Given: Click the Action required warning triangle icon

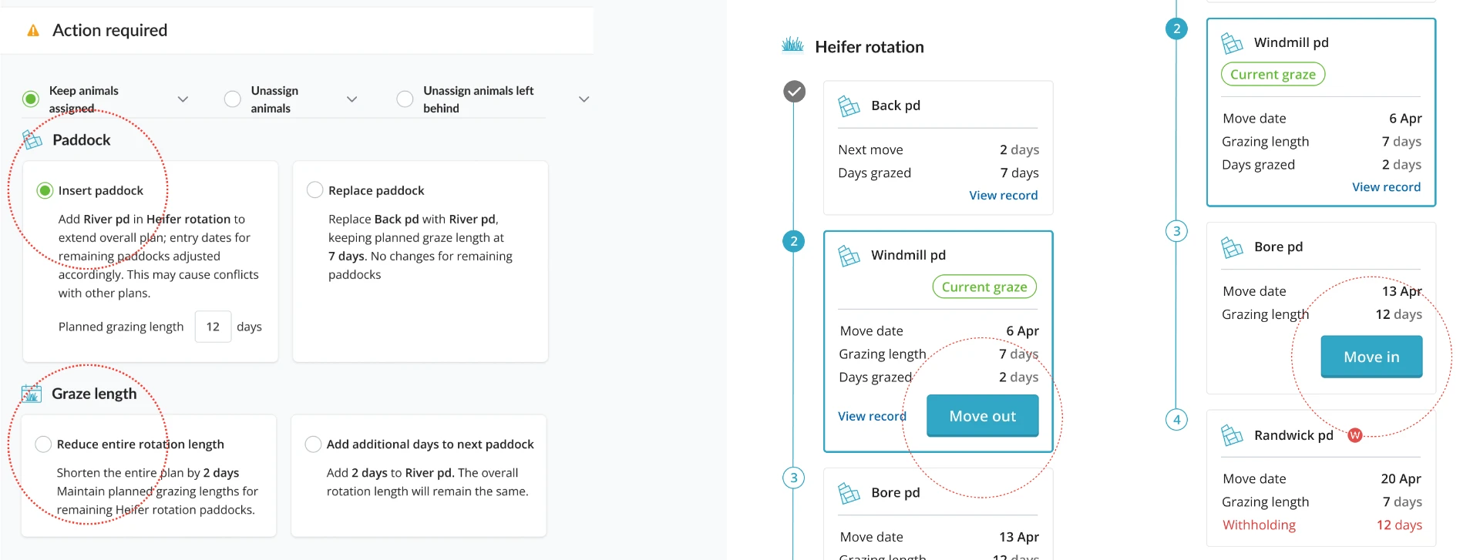Looking at the screenshot, I should [33, 31].
